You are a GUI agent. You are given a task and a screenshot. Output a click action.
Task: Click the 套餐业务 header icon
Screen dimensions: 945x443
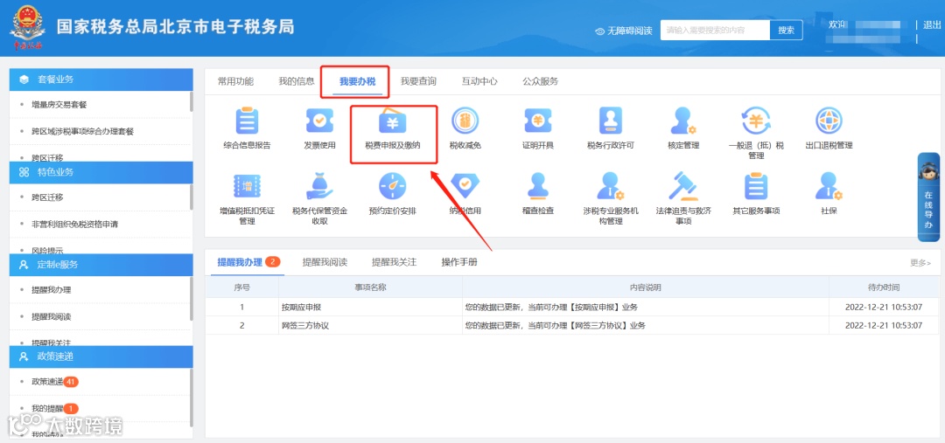(x=24, y=80)
